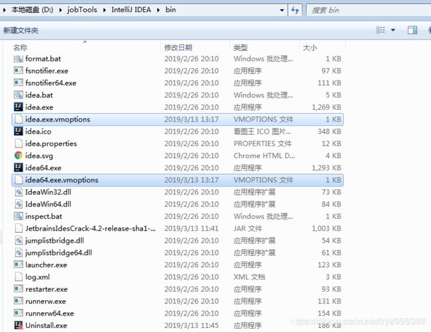Go to IntelliJ IDEA folder in breadcrumb

131,10
